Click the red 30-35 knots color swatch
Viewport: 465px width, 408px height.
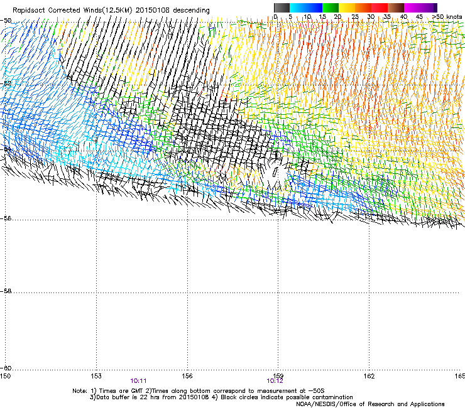[380, 8]
